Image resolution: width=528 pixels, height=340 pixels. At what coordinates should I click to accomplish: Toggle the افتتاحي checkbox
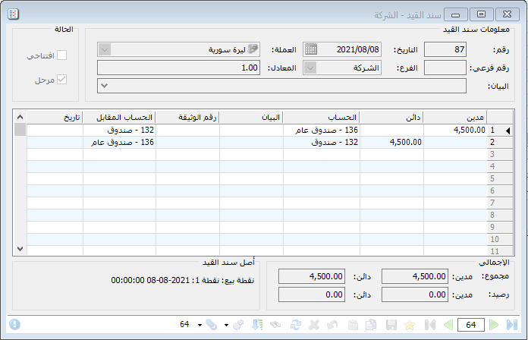(x=61, y=55)
